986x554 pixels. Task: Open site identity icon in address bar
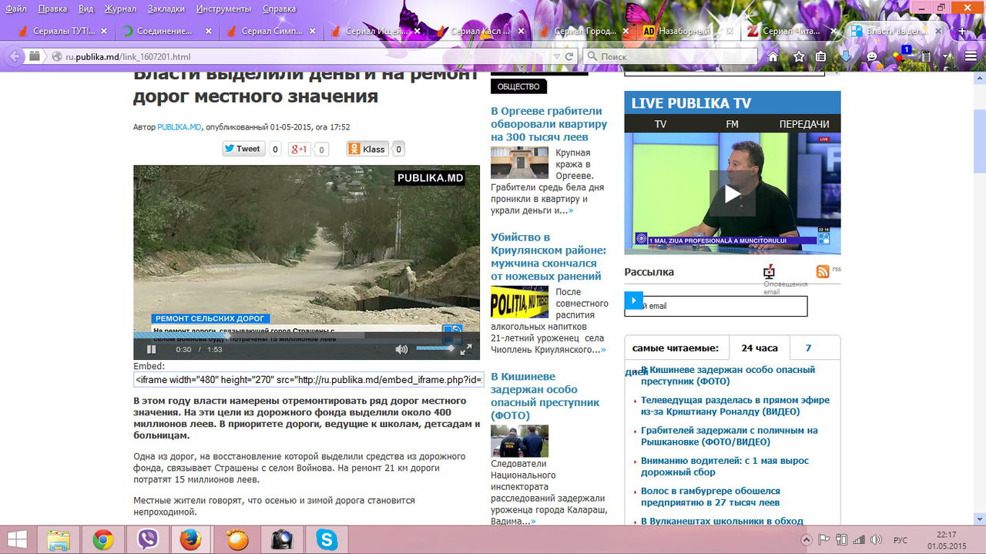coord(56,56)
